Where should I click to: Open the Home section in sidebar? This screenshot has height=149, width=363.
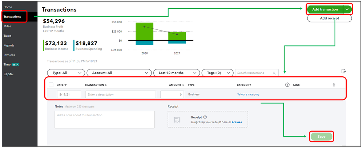[8, 7]
